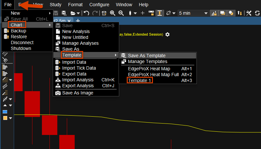
Task: Click the crosshair plus icon in toolbar
Action: tap(142, 13)
